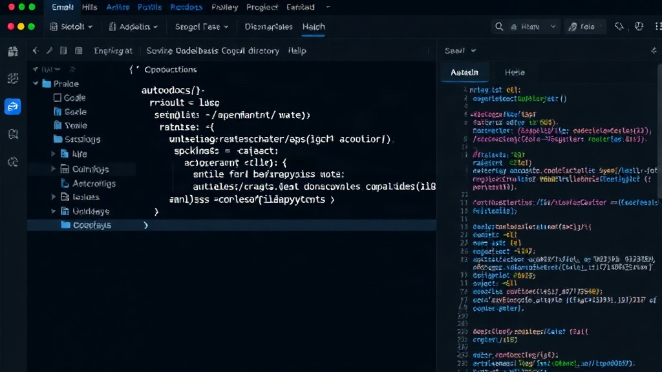Select the Aatadin tab

click(x=464, y=72)
